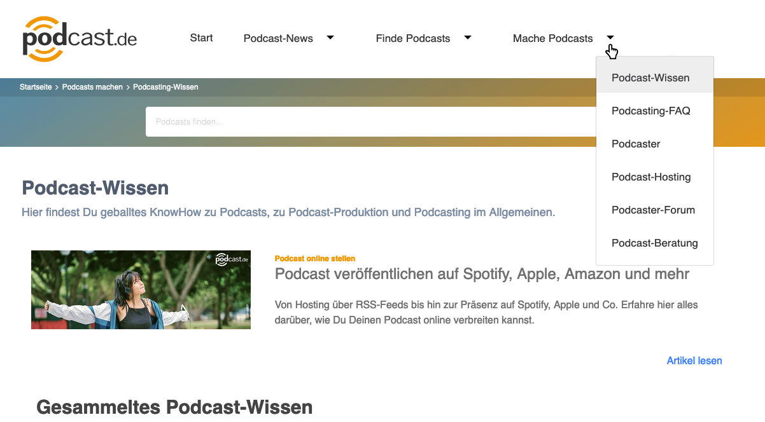
Task: Open the Start menu item
Action: click(x=201, y=37)
